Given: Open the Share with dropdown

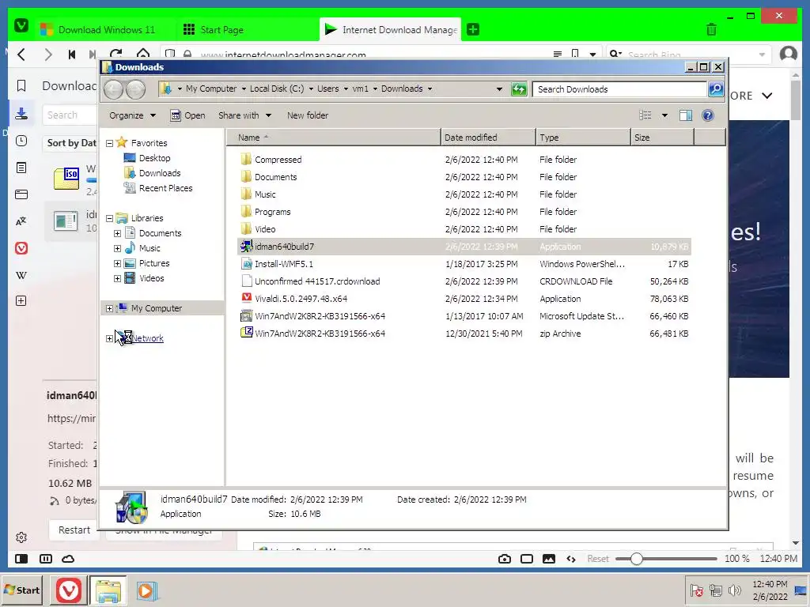Looking at the screenshot, I should pos(244,115).
